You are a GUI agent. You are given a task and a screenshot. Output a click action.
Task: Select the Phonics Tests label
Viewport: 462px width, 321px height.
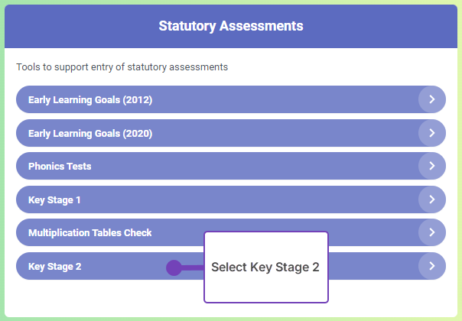coord(60,166)
